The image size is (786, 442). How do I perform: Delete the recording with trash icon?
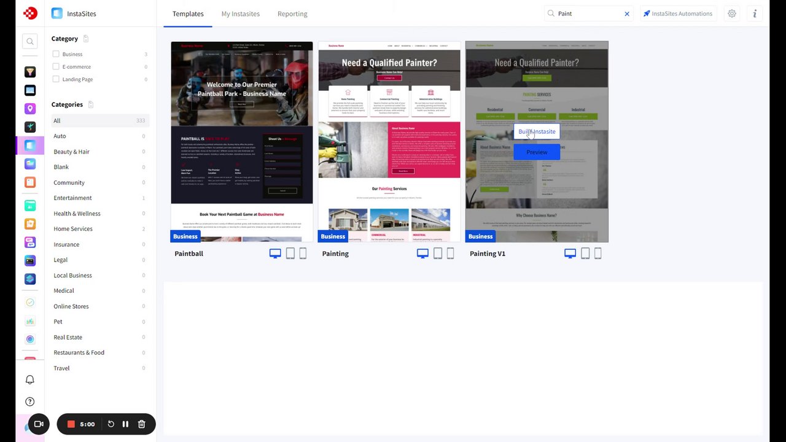point(141,424)
